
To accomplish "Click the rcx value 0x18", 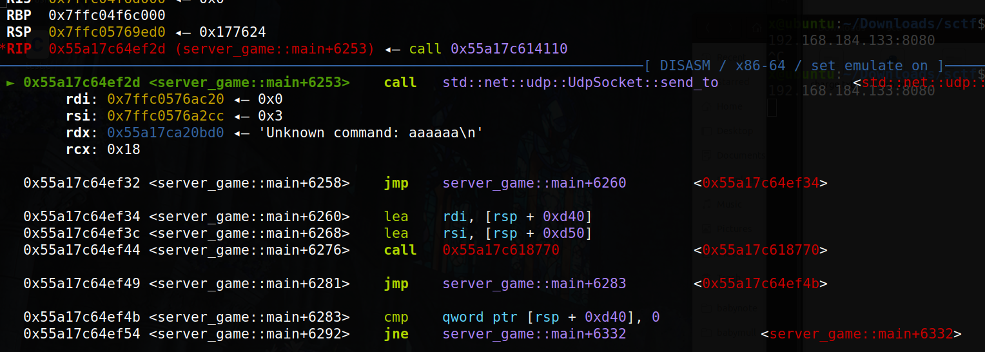I will pyautogui.click(x=123, y=150).
